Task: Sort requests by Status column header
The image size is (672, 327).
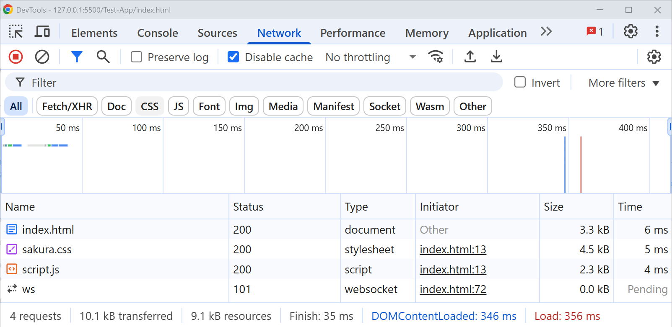Action: [x=285, y=206]
